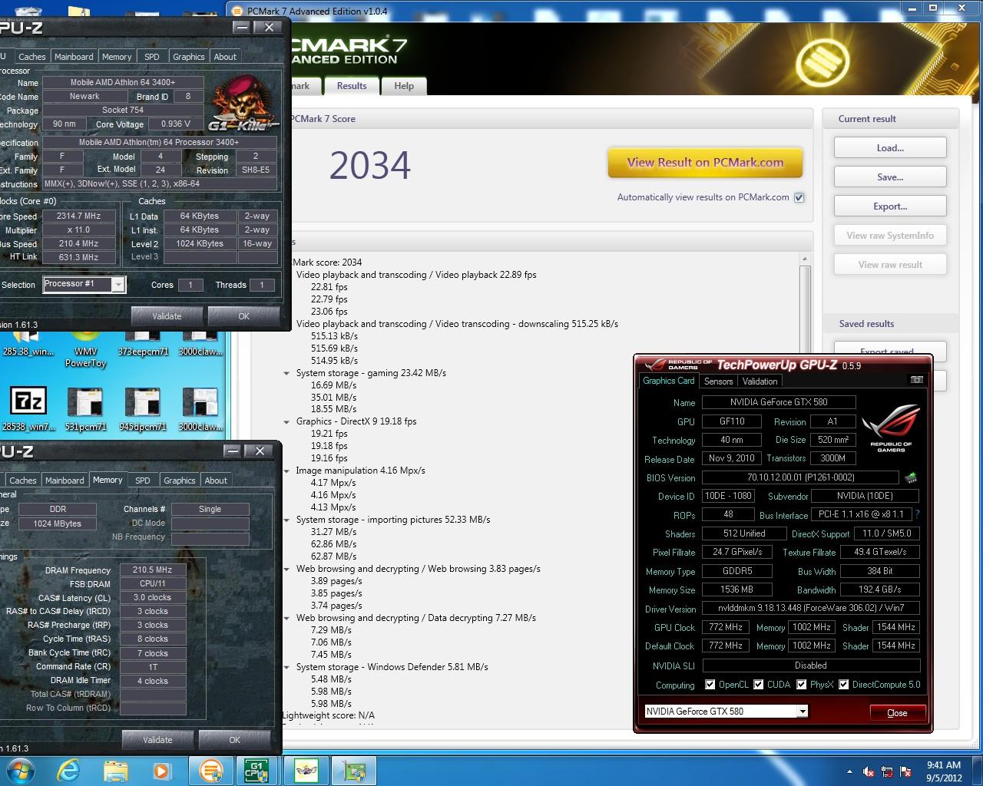Open the Graphics tab in lower CPU-Z
Screen dimensions: 983x786
(x=180, y=481)
